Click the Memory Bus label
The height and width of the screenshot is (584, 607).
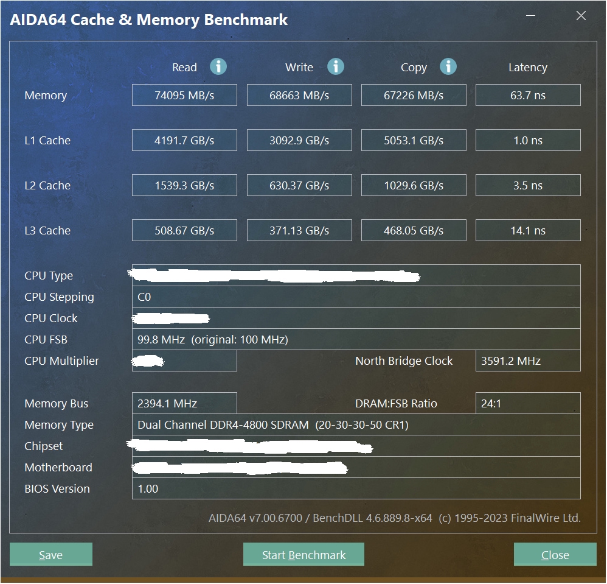tap(57, 404)
